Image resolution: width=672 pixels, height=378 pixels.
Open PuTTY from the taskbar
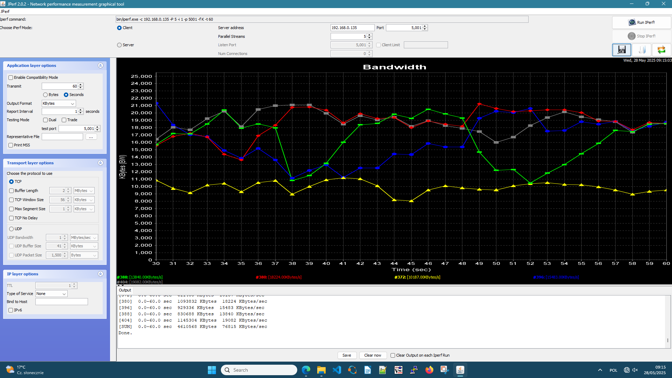coord(414,370)
